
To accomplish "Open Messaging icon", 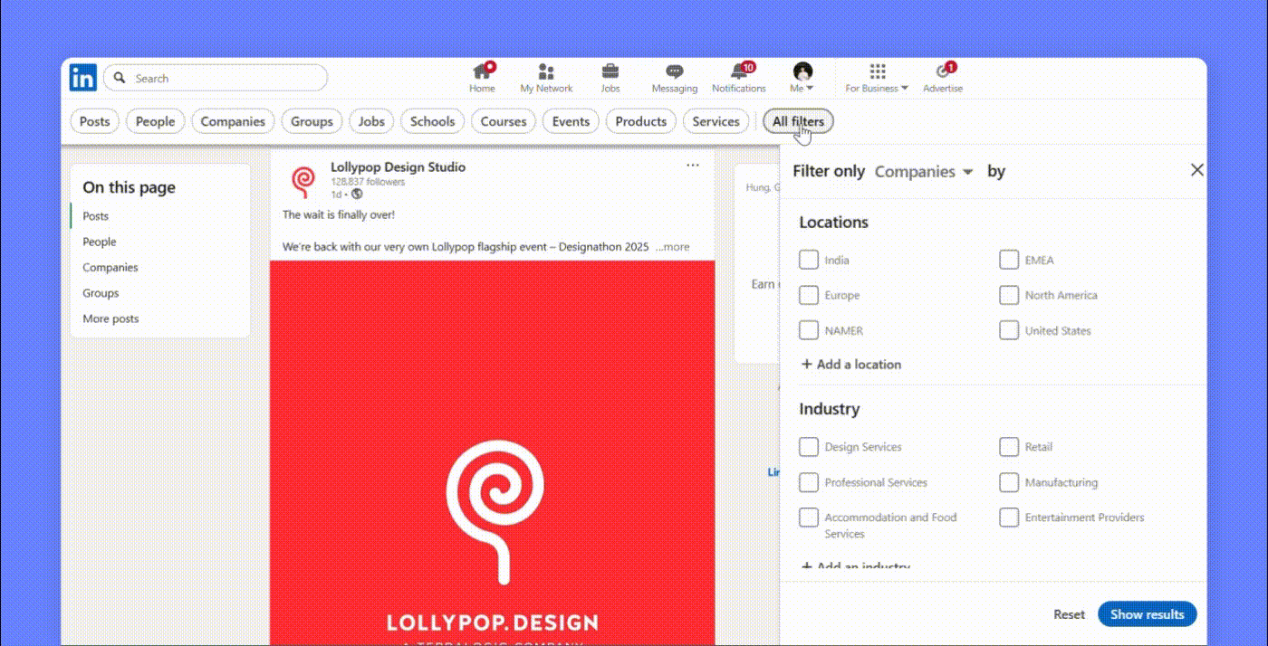I will click(x=674, y=72).
